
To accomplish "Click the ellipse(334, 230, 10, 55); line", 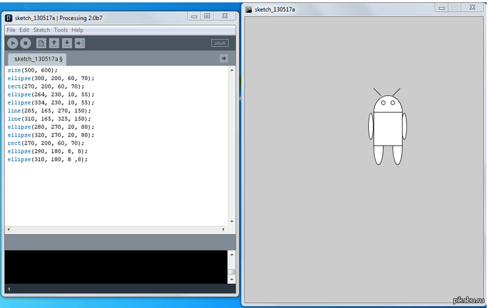I will [51, 102].
